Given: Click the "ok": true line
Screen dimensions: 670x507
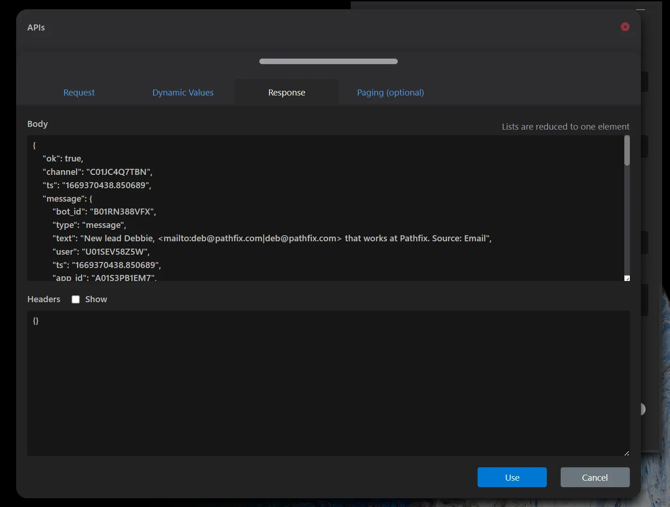Looking at the screenshot, I should point(63,158).
